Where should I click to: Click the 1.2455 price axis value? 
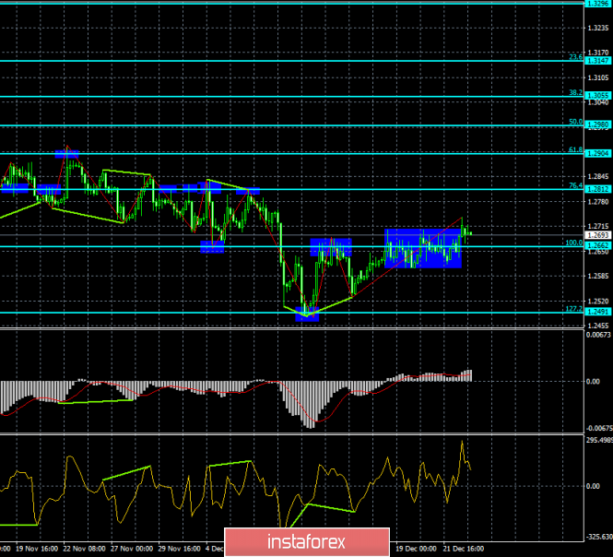click(598, 326)
